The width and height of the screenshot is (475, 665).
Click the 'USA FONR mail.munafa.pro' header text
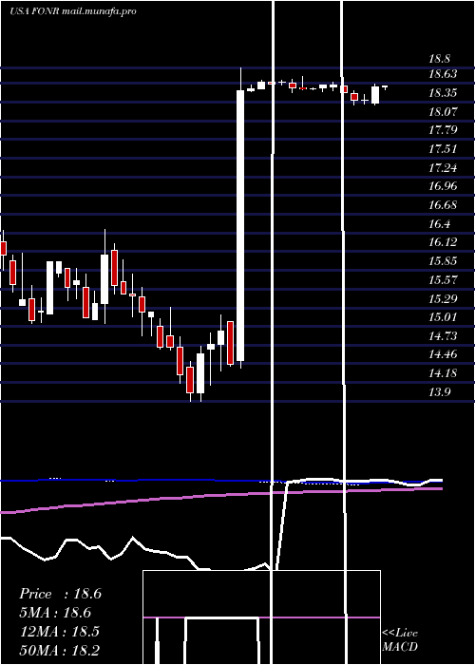point(73,11)
